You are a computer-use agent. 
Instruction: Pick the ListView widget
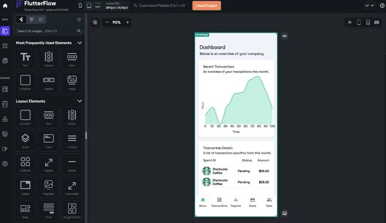[x=72, y=140]
